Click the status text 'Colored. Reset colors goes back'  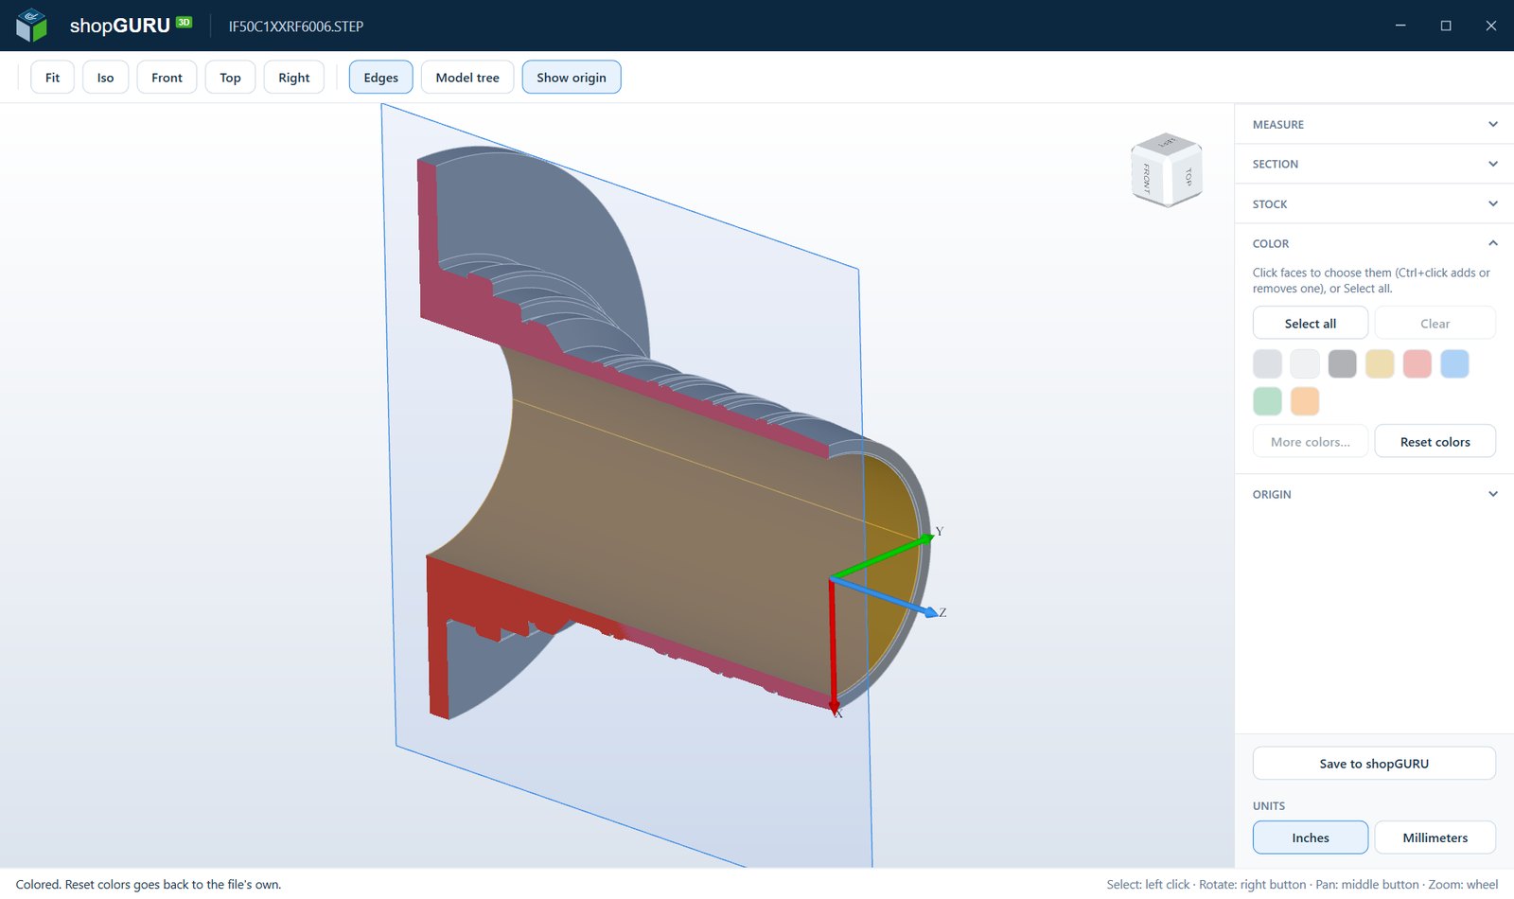[149, 884]
